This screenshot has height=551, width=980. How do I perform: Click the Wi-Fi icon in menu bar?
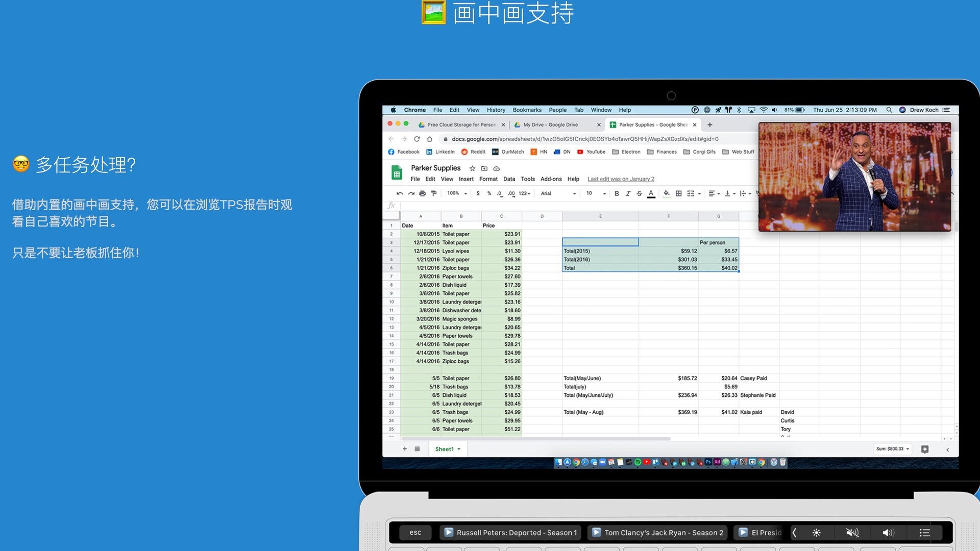764,110
